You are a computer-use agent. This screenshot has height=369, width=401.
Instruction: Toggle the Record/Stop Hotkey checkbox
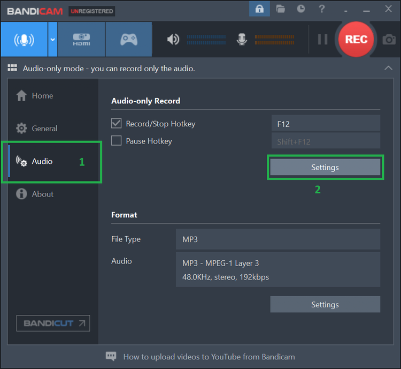116,124
